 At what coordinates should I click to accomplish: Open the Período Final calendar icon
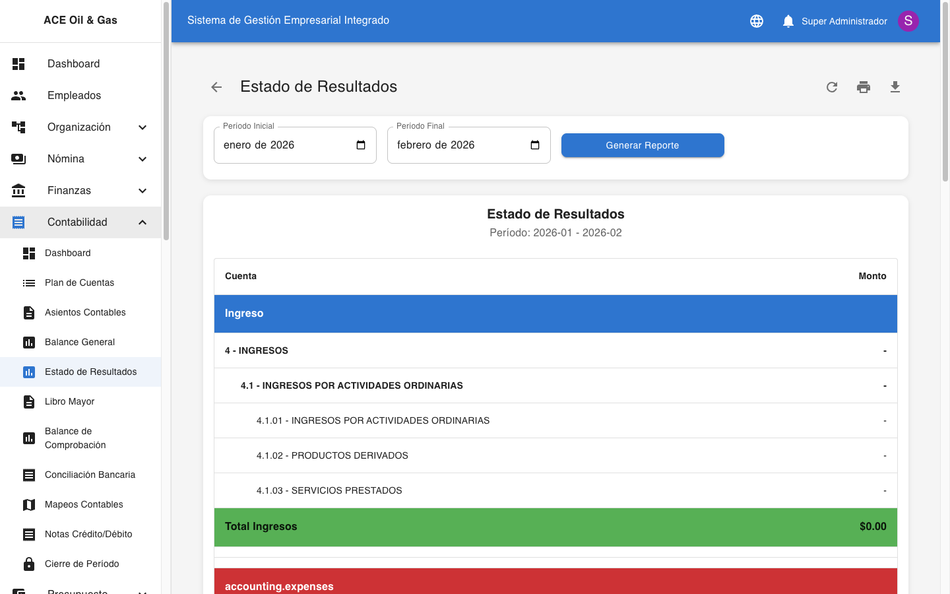(534, 145)
